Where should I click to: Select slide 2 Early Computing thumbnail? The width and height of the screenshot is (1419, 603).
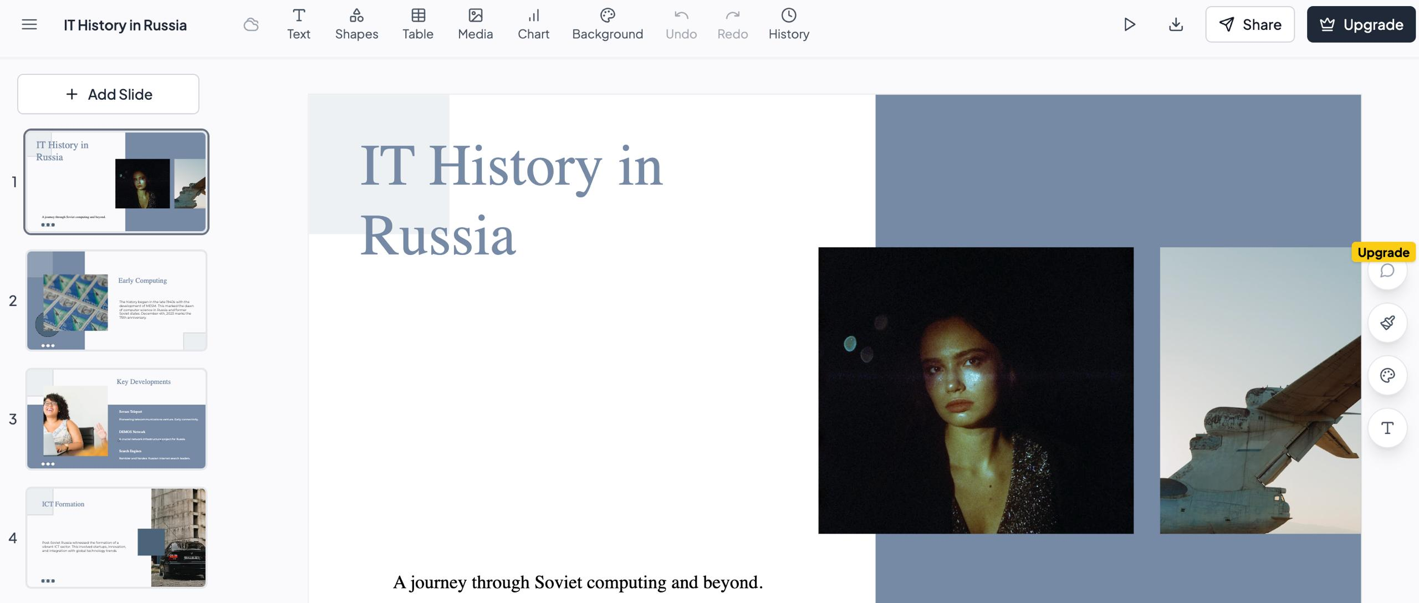(x=116, y=300)
